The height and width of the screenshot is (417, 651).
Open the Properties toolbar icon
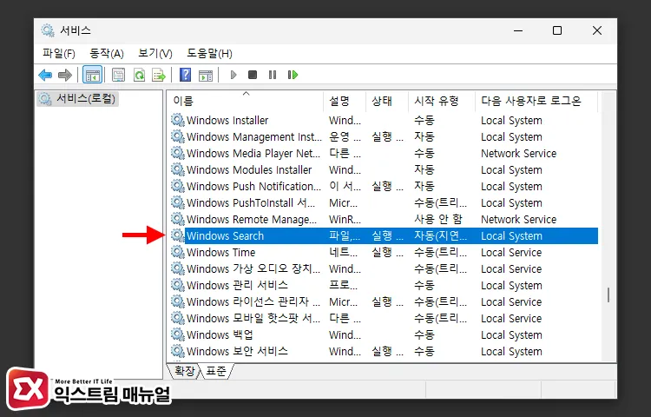point(118,76)
